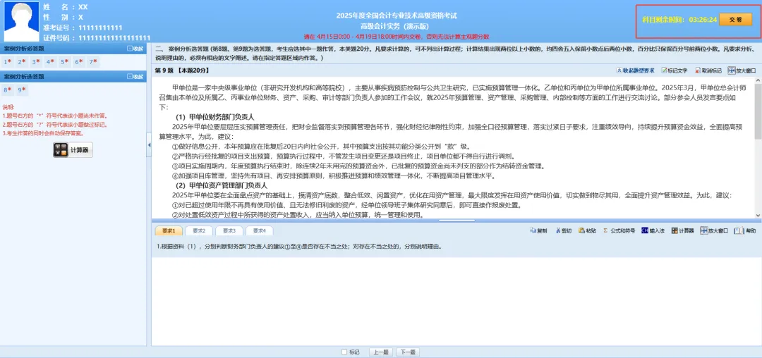
Task: Jump to question 1 in the question list
Action: pyautogui.click(x=7, y=61)
